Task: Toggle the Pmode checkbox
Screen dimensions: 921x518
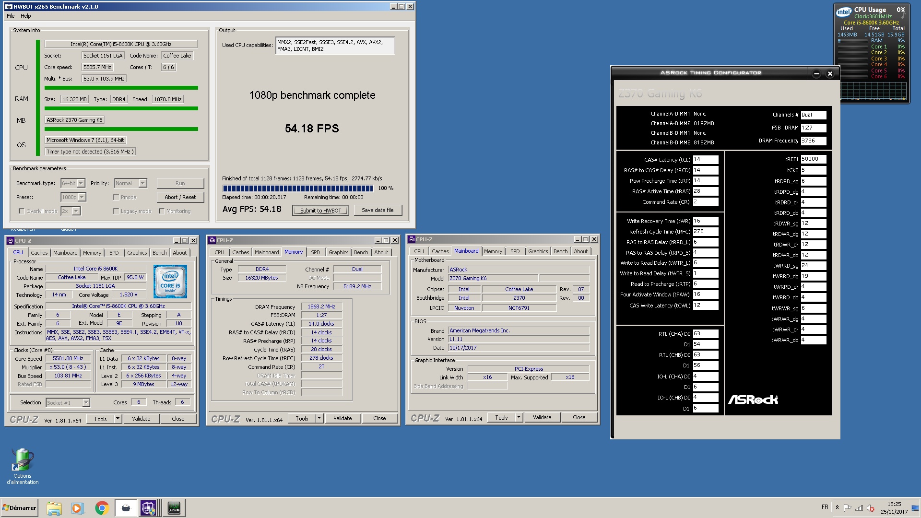Action: pos(116,197)
